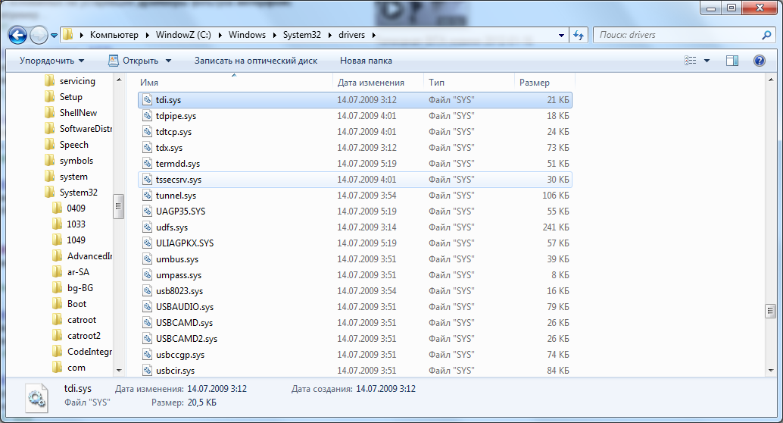The image size is (783, 423).
Task: Click file list scroll down arrow
Action: coord(771,370)
